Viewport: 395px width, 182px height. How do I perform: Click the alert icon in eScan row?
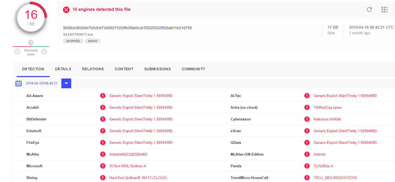(307, 131)
